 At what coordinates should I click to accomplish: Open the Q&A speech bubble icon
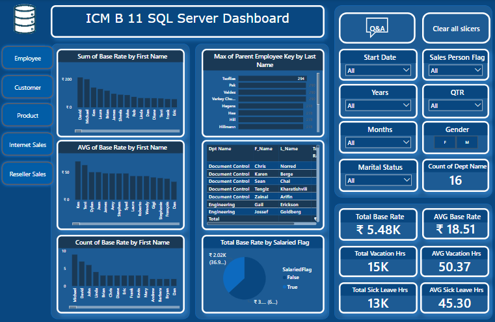coord(377,27)
